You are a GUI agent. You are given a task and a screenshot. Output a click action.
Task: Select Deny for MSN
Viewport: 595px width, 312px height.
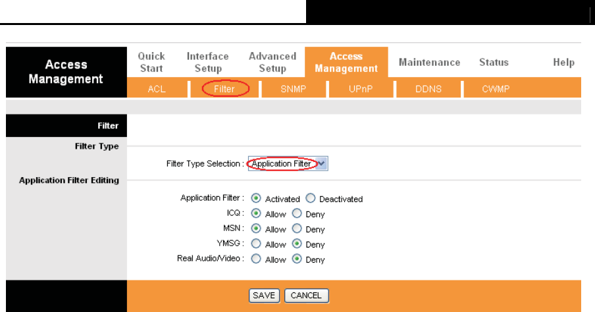point(297,228)
